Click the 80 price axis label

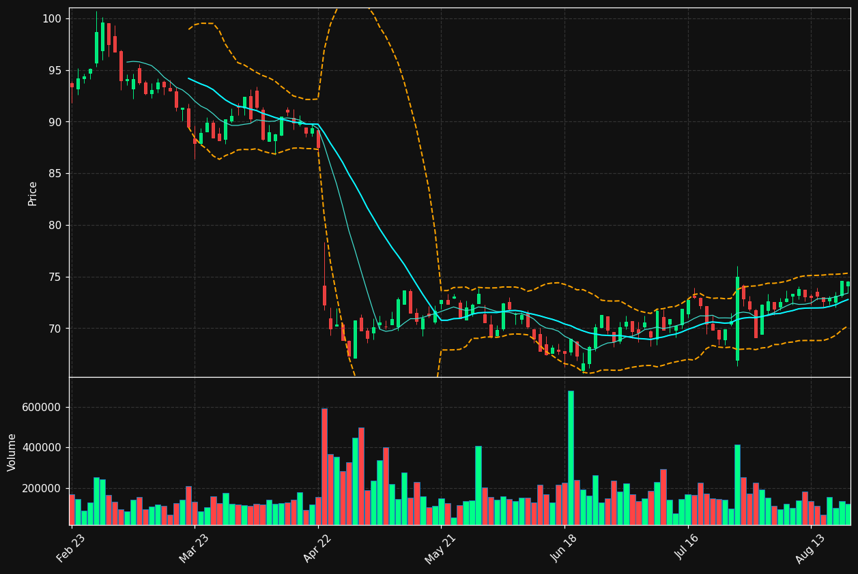click(x=54, y=226)
